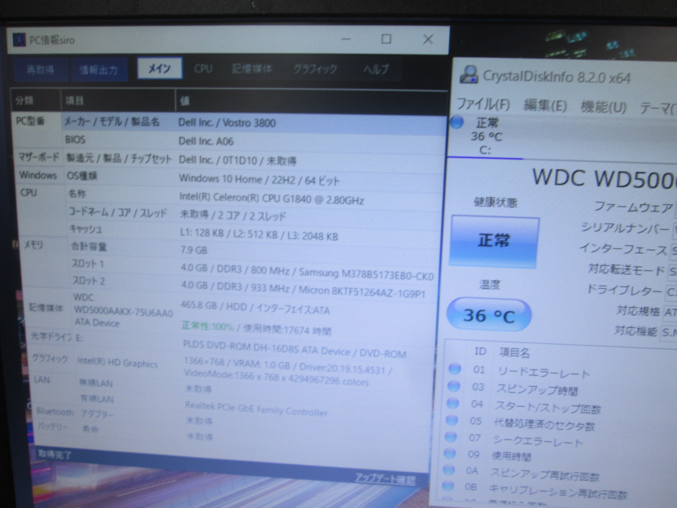Select the Intel(R) Celeron(R) CPU G1840 value
Screen dimensions: 677x508
click(271, 199)
